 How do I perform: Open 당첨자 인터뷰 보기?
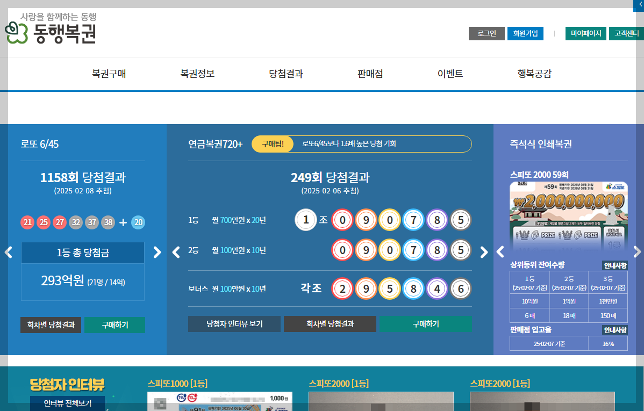point(234,324)
